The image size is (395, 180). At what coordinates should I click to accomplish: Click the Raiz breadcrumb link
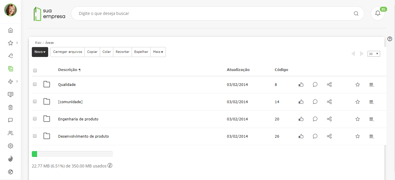click(38, 43)
